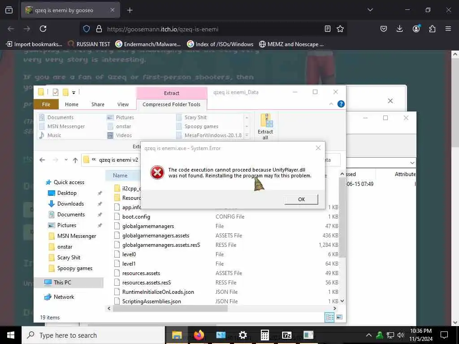Close the qzeq is enemi tab
Image resolution: width=459 pixels, height=344 pixels.
(x=113, y=10)
